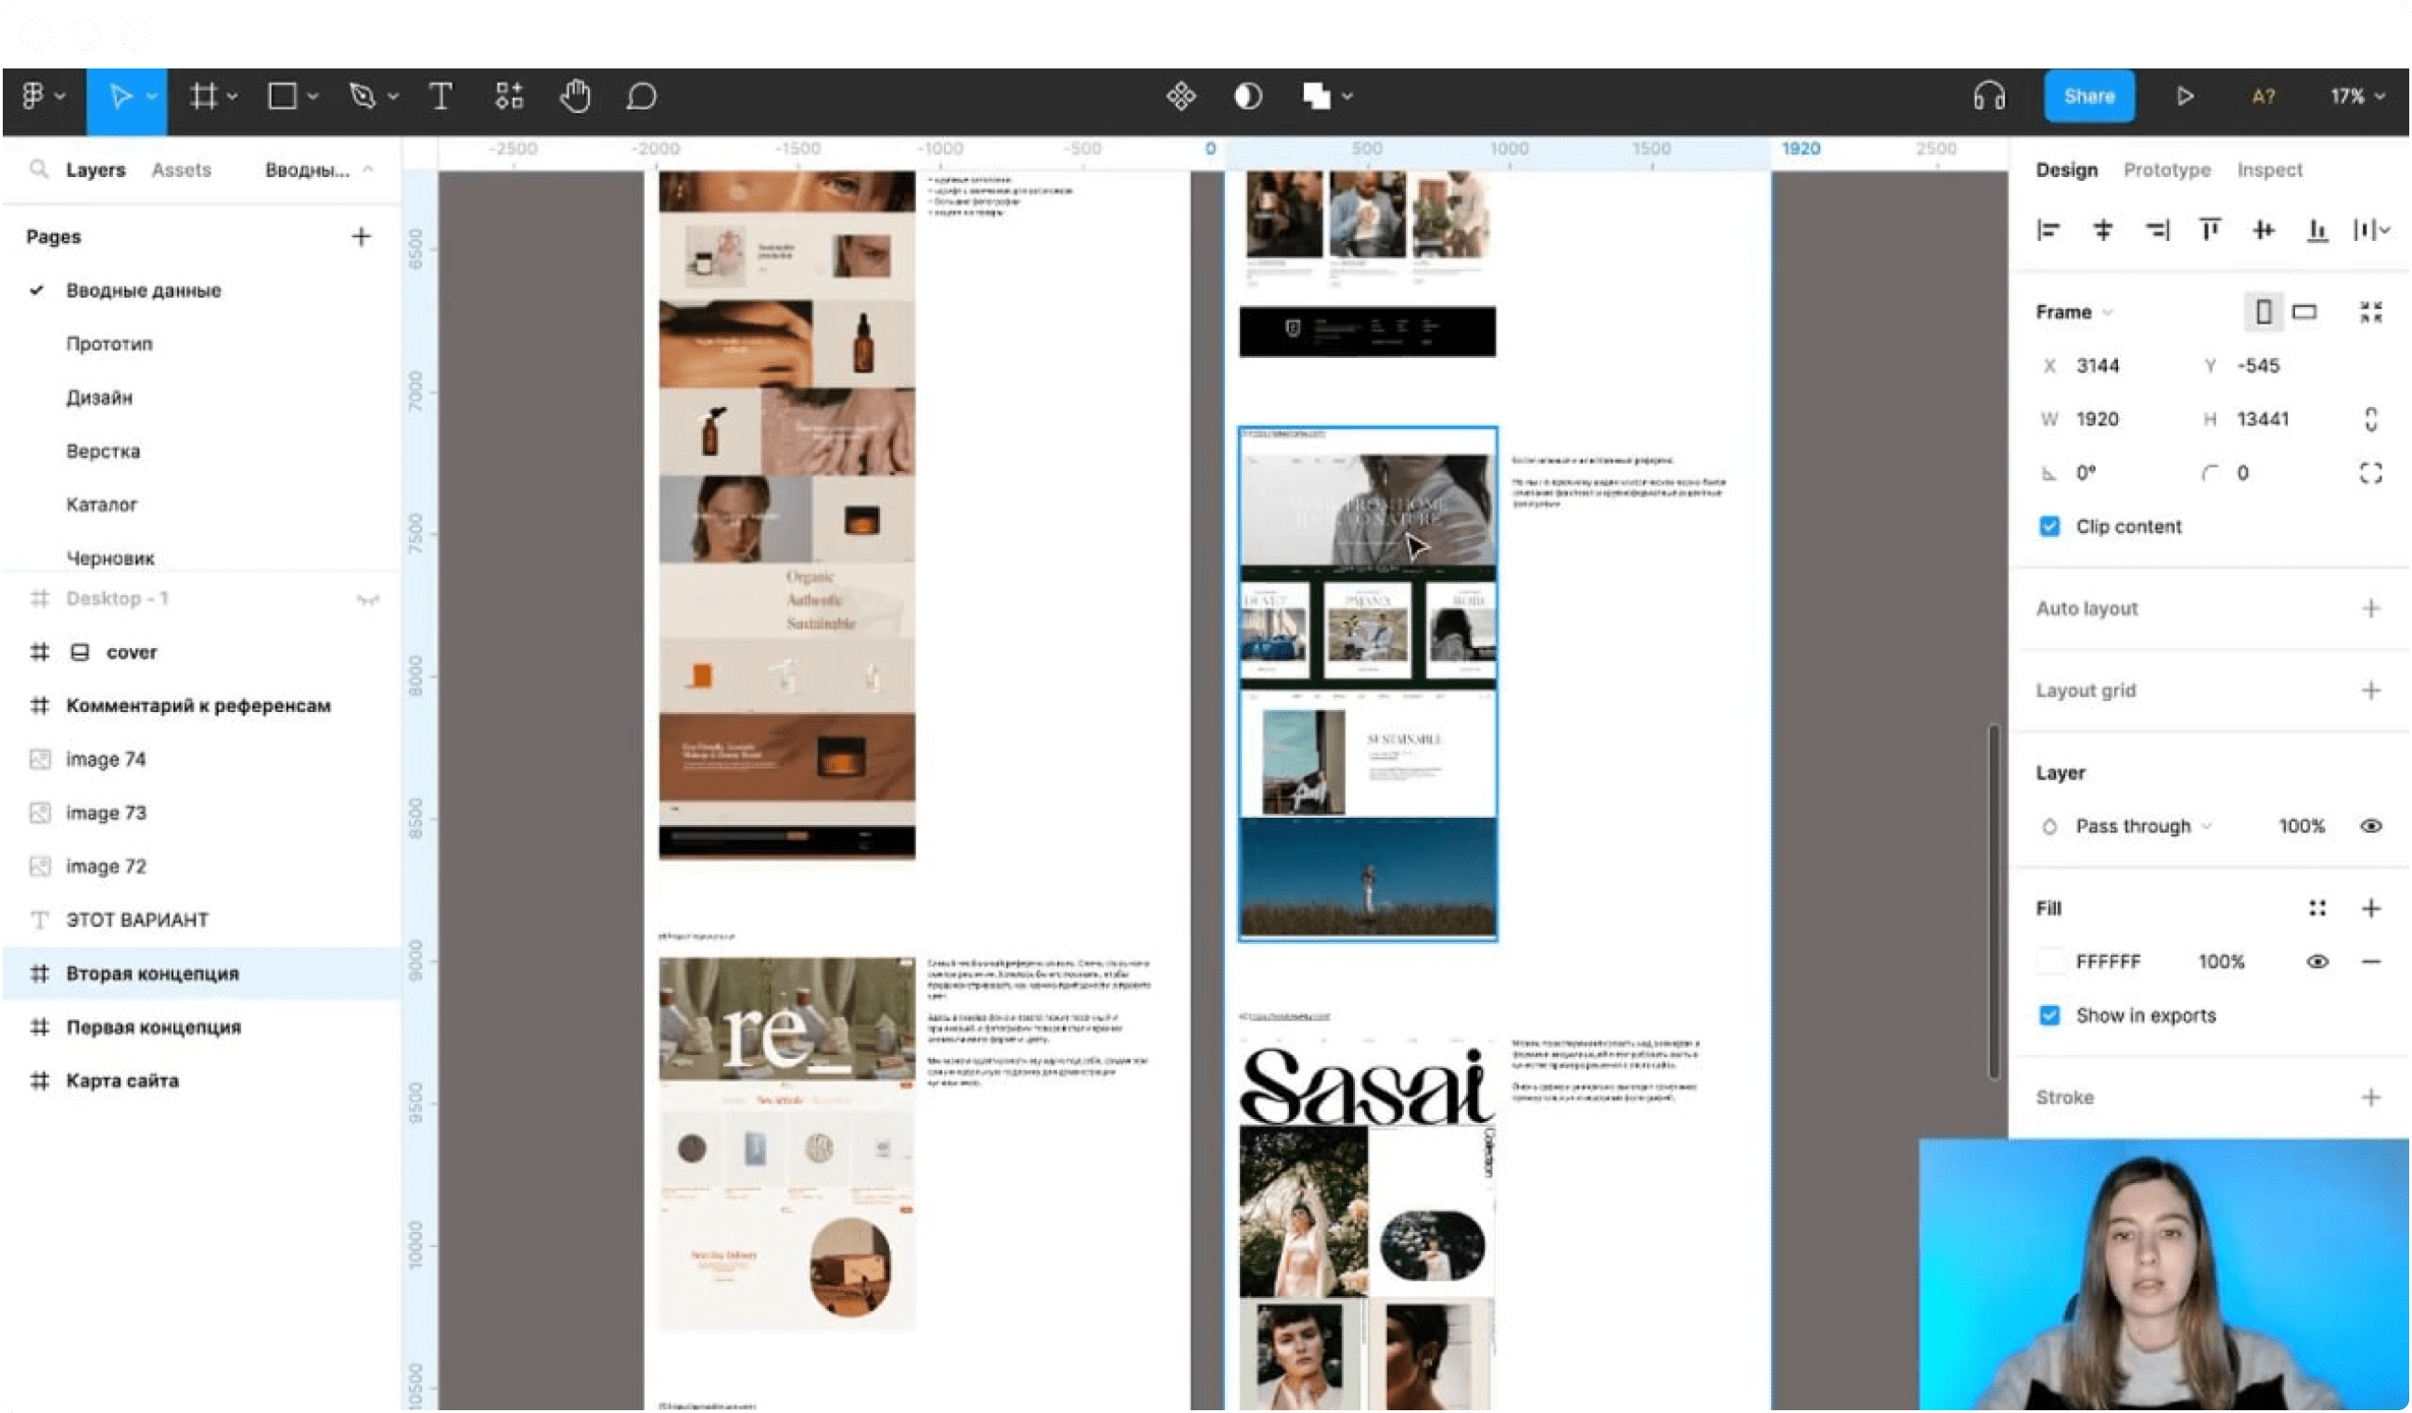Click the width field showing 1920

[2096, 420]
